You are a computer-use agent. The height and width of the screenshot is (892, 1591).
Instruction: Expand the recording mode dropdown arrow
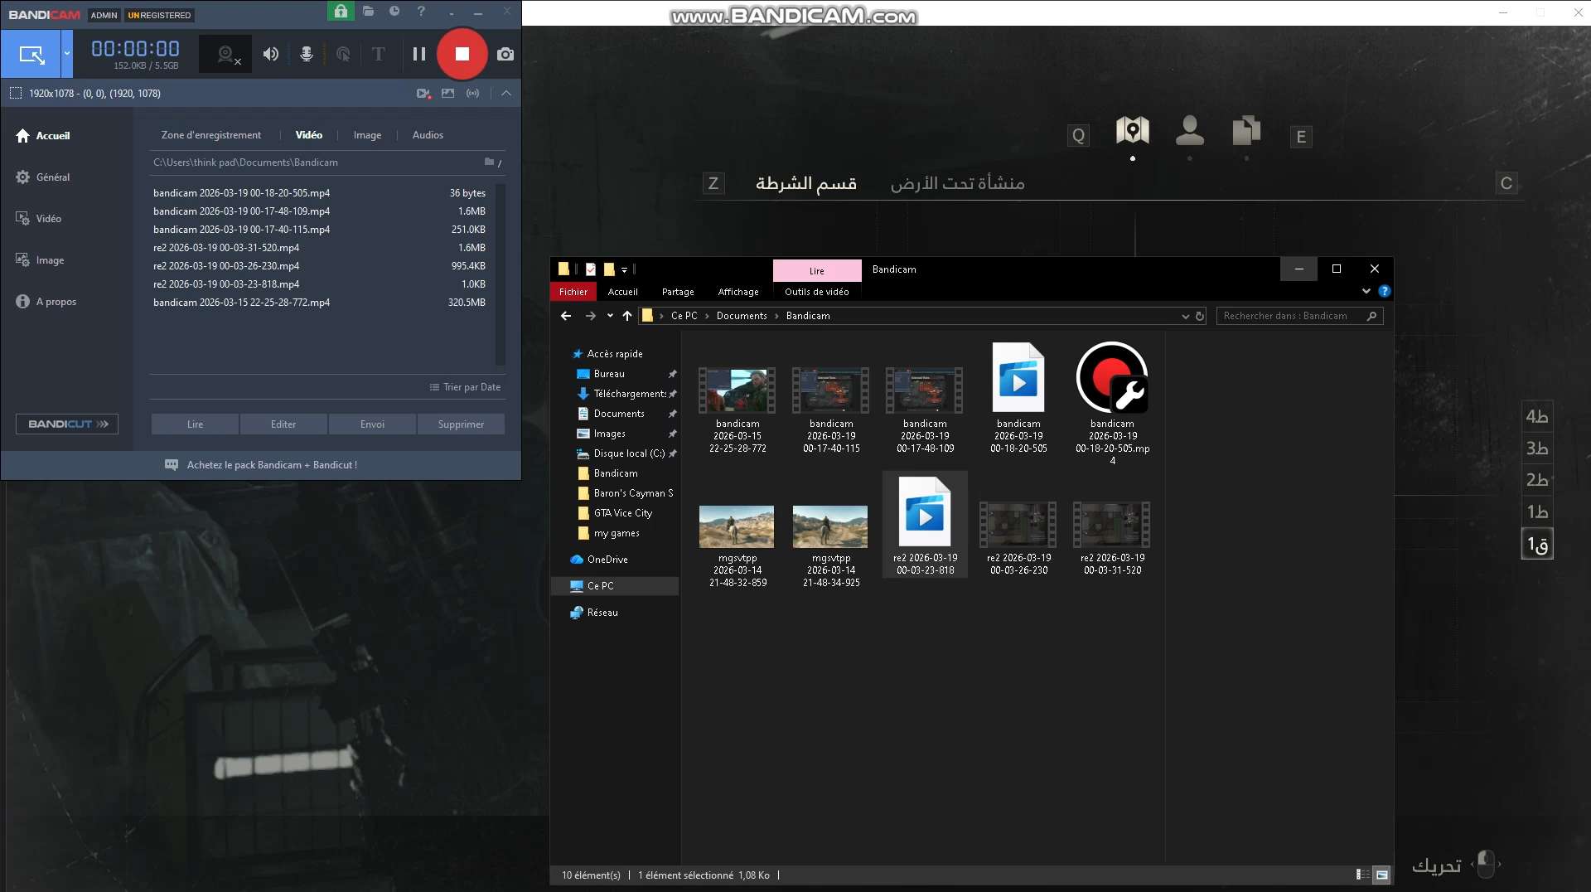click(x=67, y=54)
